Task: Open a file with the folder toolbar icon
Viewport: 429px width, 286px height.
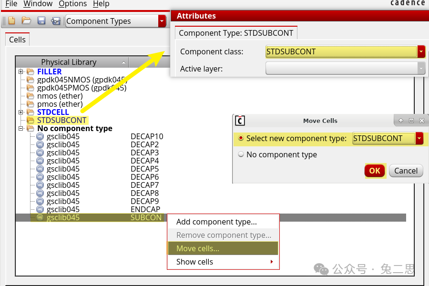Action: pos(27,21)
